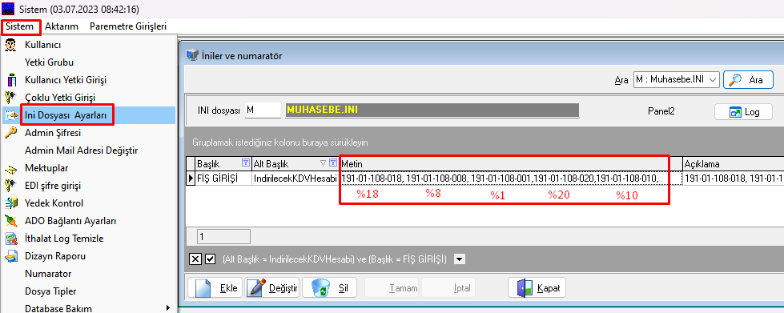Click the Ekle button
The width and height of the screenshot is (784, 313).
click(x=215, y=288)
